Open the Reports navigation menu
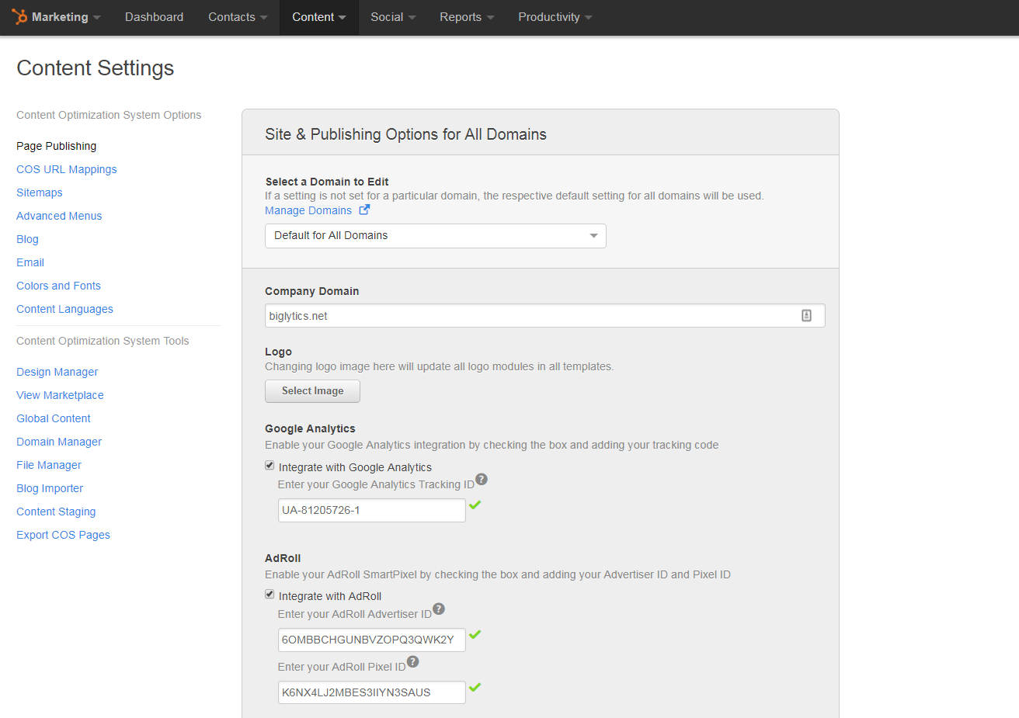The width and height of the screenshot is (1019, 718). pos(466,17)
